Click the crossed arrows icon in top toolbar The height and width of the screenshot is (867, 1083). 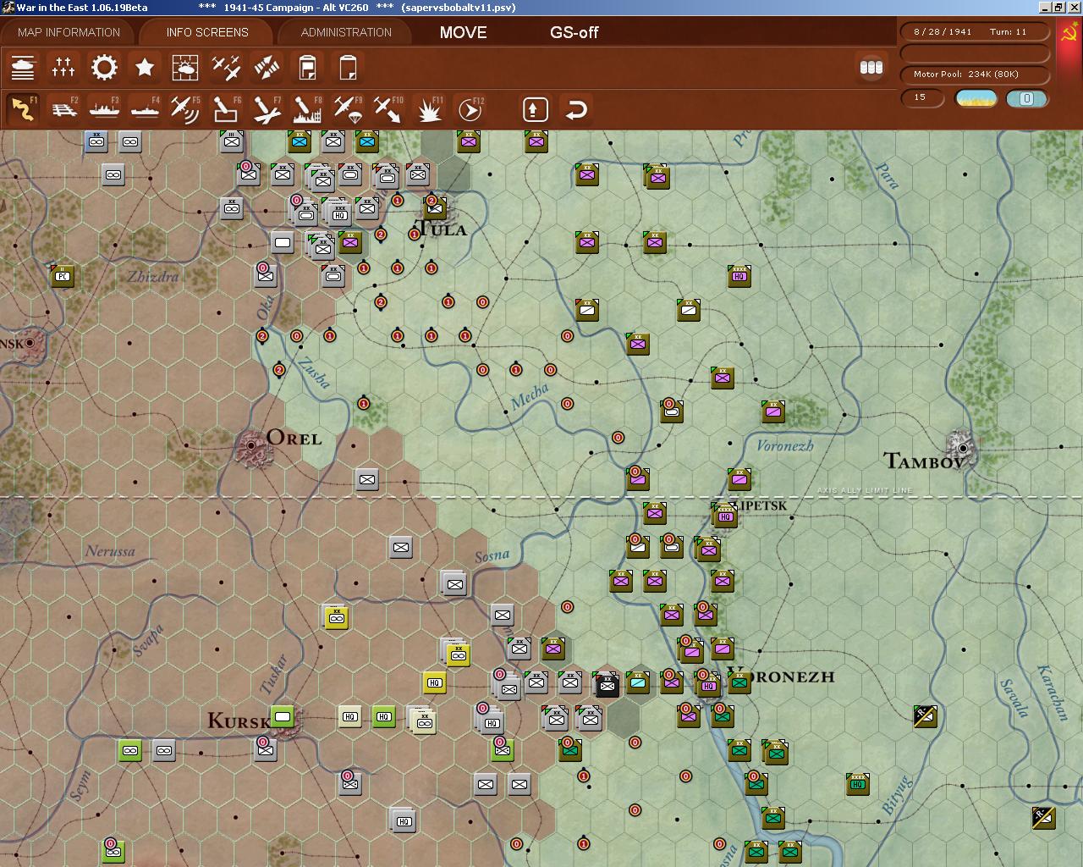tap(267, 67)
